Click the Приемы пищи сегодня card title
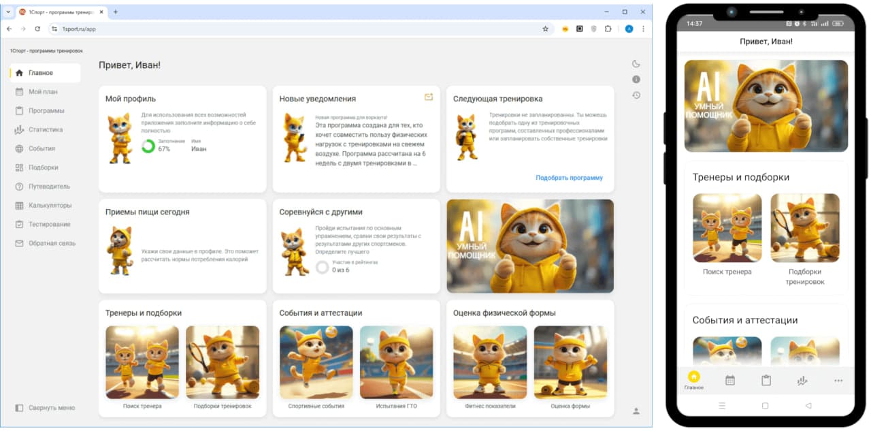 coord(148,212)
